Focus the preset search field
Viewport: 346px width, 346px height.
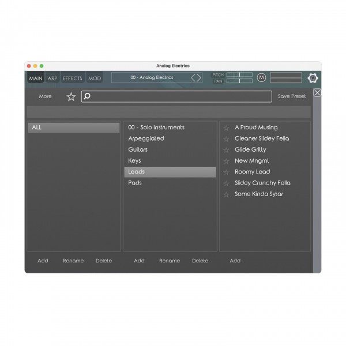pyautogui.click(x=176, y=96)
